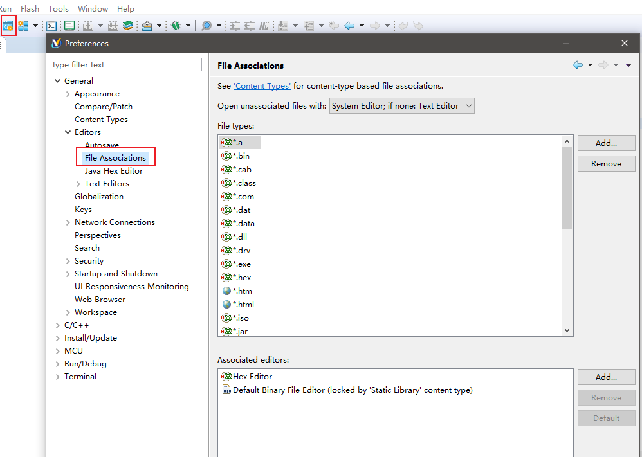The width and height of the screenshot is (642, 457).
Task: Expand the MCU preferences node
Action: point(58,351)
